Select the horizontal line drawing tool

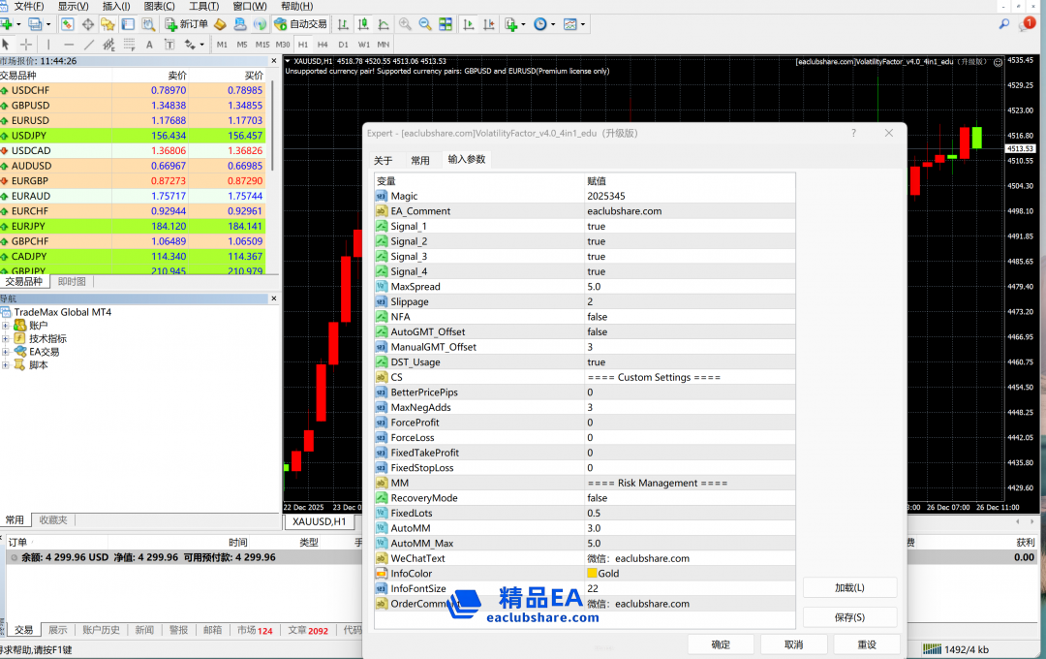[69, 45]
